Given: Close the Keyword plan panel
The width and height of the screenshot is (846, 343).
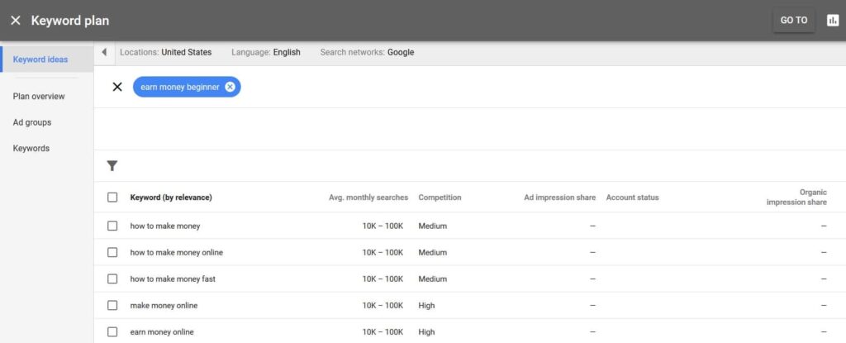Looking at the screenshot, I should click(16, 21).
